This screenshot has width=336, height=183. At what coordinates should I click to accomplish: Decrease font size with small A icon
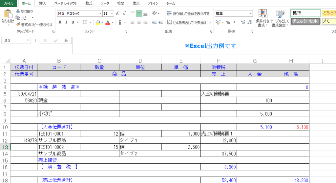pos(124,13)
